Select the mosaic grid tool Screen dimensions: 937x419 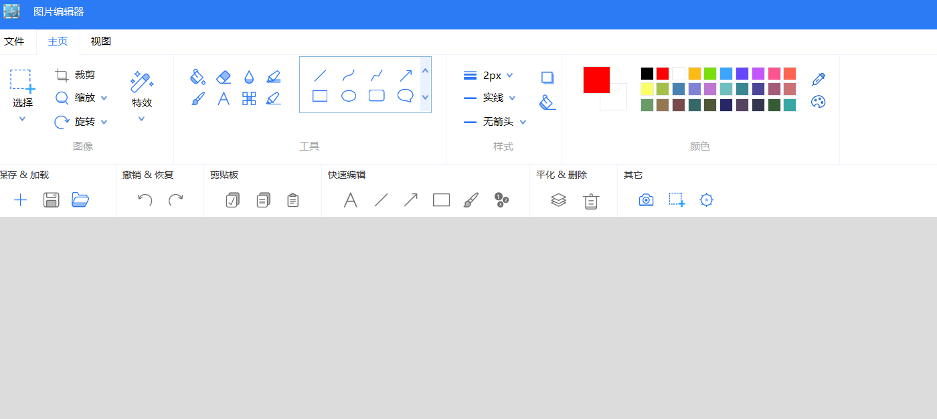[x=249, y=99]
